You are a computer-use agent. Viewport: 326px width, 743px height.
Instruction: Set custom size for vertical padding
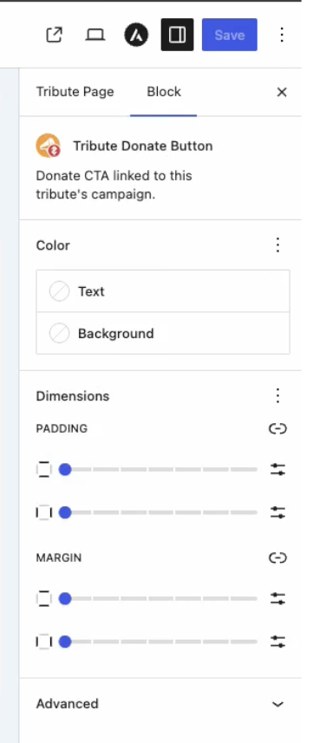click(277, 470)
